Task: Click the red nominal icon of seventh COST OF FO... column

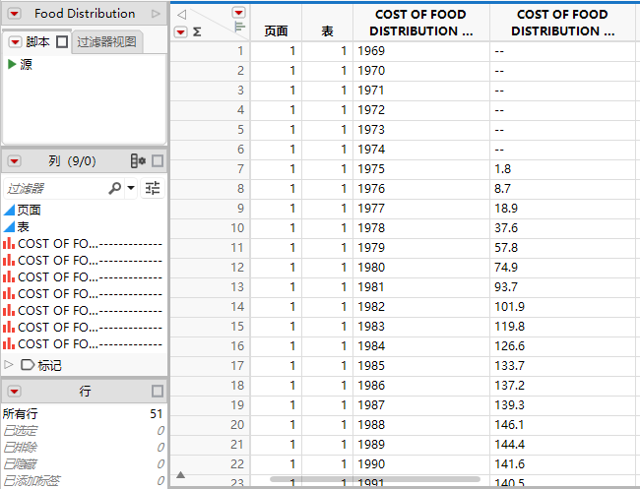Action: point(9,343)
